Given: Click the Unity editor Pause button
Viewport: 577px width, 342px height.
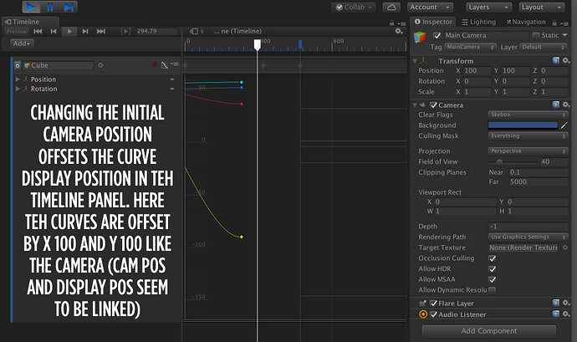Looking at the screenshot, I should pyautogui.click(x=50, y=7).
